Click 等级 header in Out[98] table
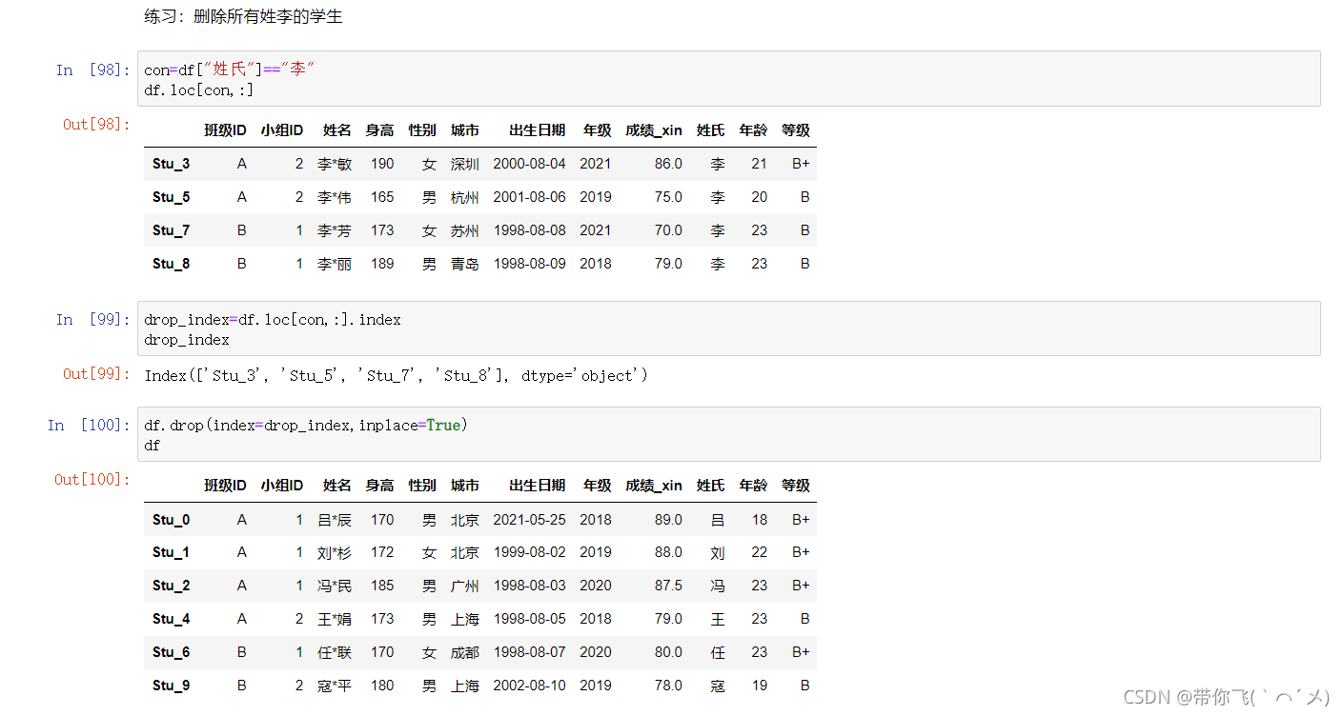Screen dimensions: 1344x716 coord(795,130)
